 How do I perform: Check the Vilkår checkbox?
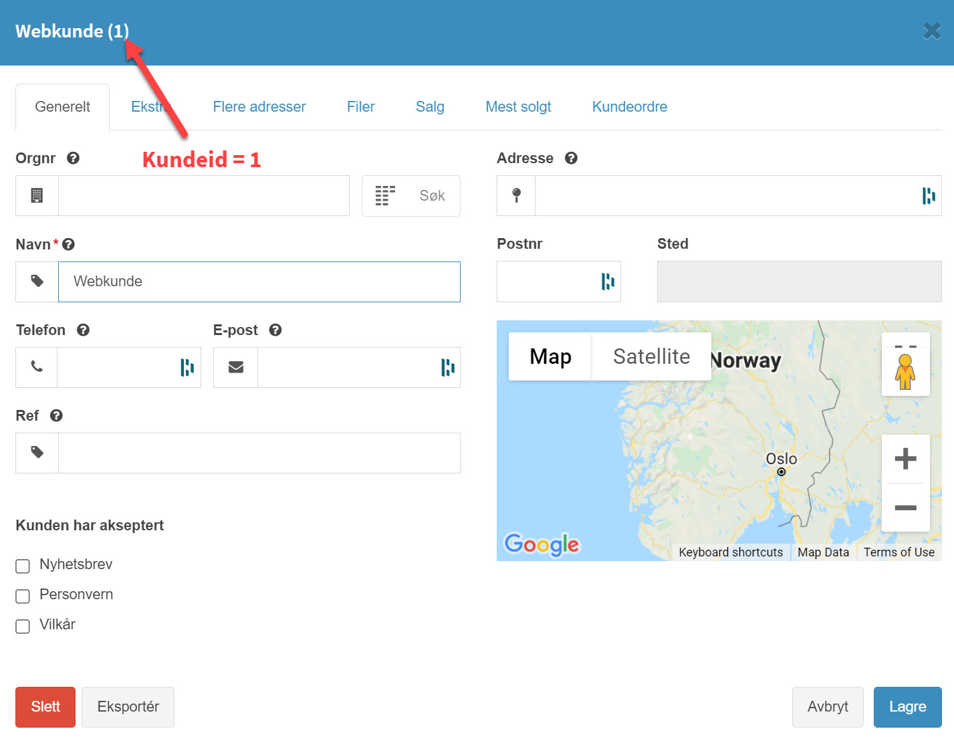[23, 627]
